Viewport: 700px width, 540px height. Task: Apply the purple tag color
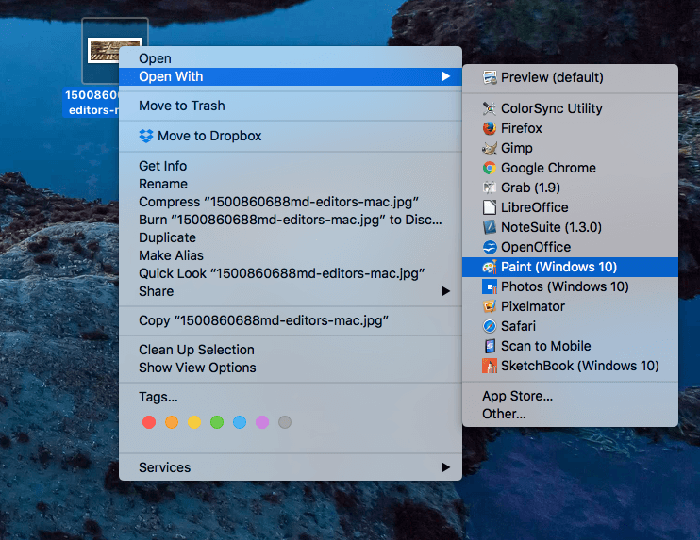point(262,422)
